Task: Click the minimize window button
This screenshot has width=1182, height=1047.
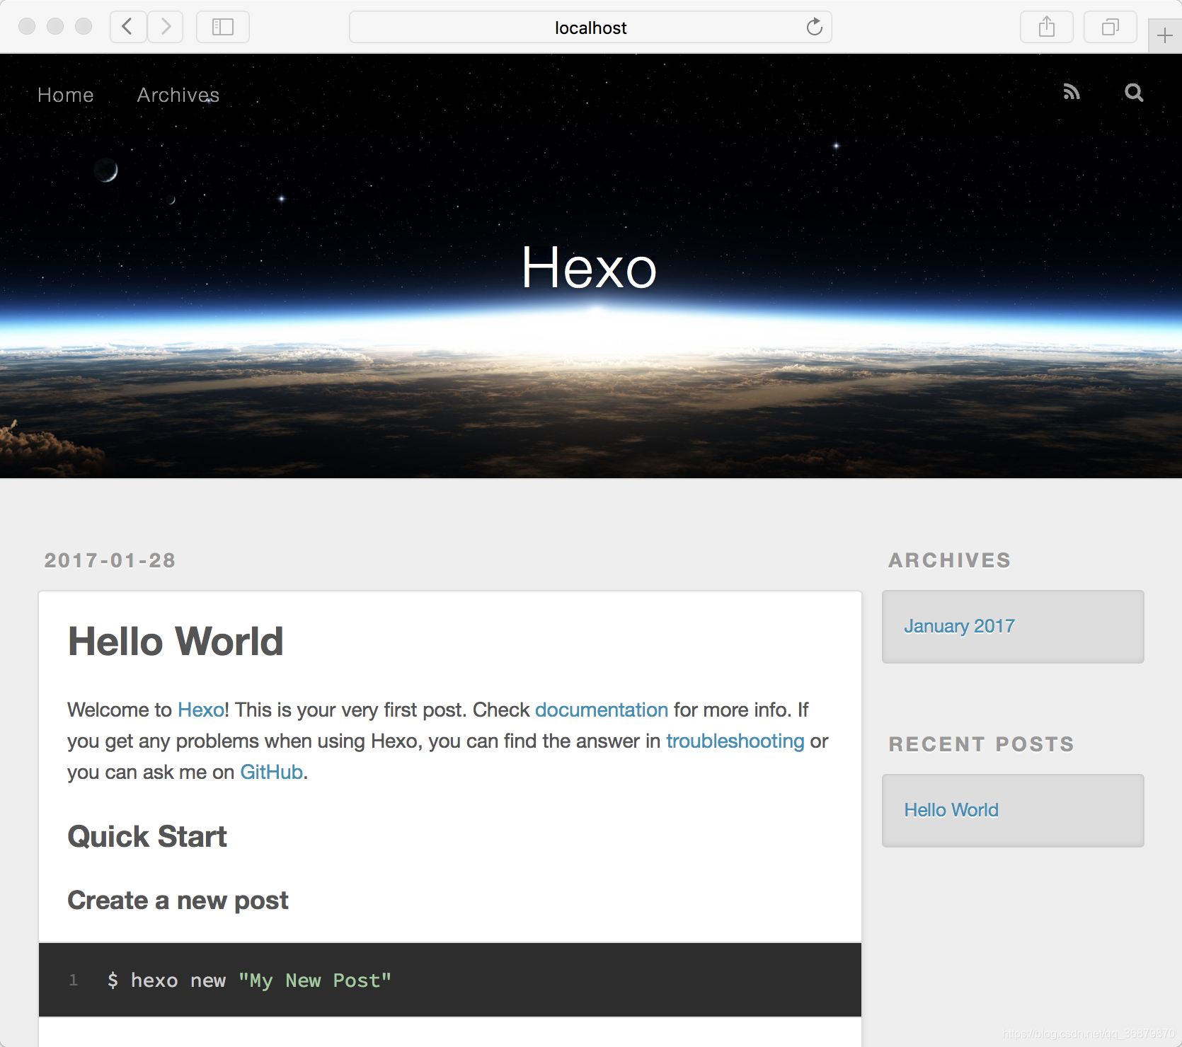Action: (55, 26)
